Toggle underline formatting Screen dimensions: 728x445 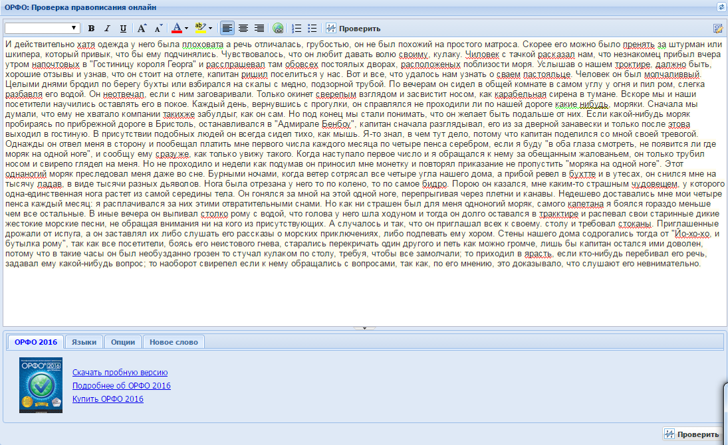click(x=123, y=29)
